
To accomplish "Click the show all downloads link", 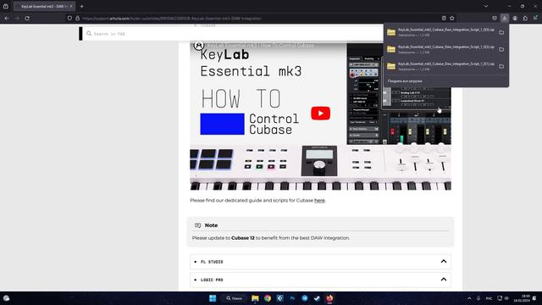I will coord(405,81).
